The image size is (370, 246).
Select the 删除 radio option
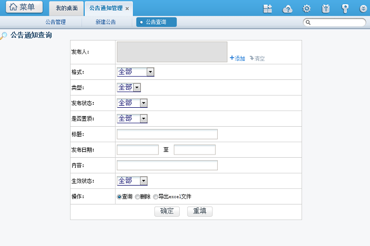click(138, 197)
